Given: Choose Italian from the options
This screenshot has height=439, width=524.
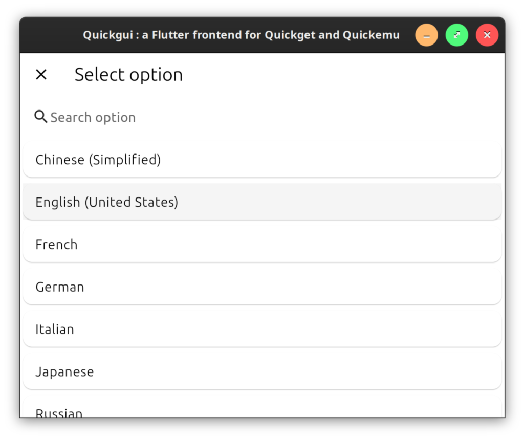Looking at the screenshot, I should [x=262, y=330].
